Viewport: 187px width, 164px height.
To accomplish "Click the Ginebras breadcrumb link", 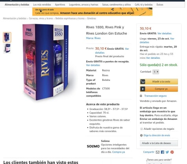I will (x=91, y=19).
